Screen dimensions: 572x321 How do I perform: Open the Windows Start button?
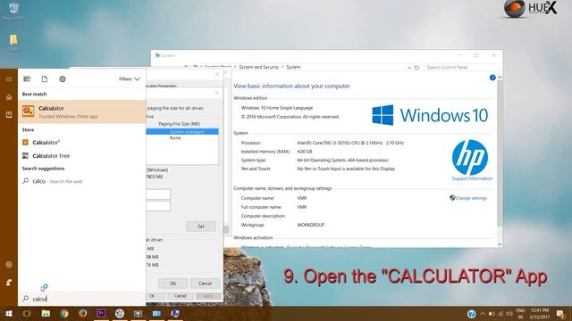tap(9, 313)
